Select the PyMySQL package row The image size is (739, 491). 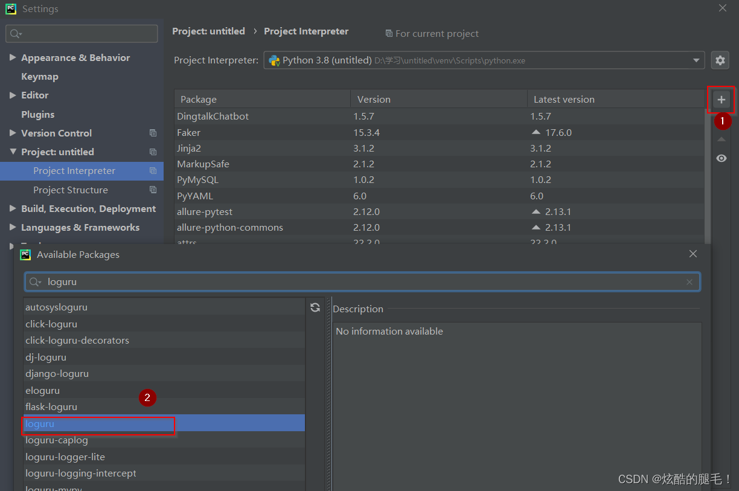click(x=440, y=179)
